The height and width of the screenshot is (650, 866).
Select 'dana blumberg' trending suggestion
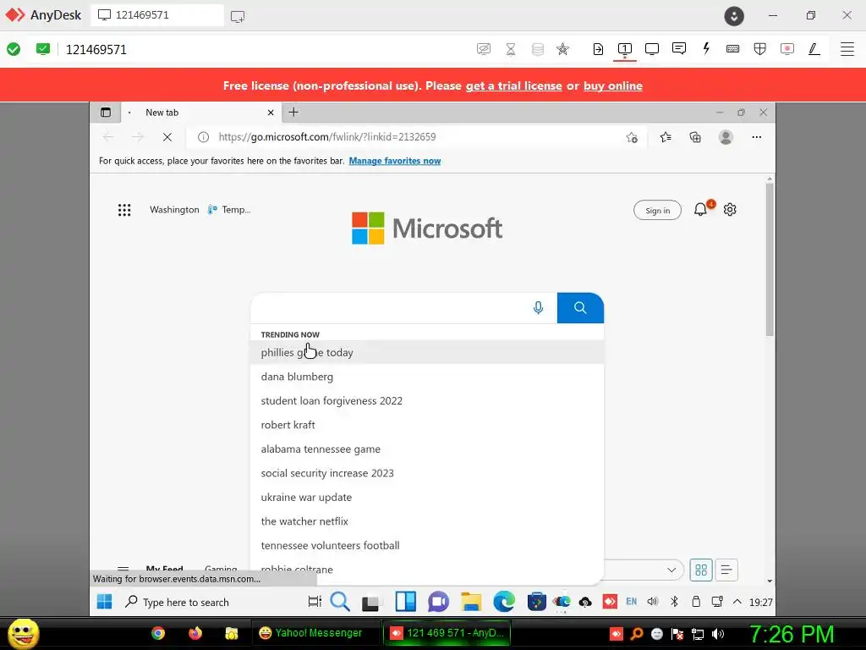coord(427,377)
